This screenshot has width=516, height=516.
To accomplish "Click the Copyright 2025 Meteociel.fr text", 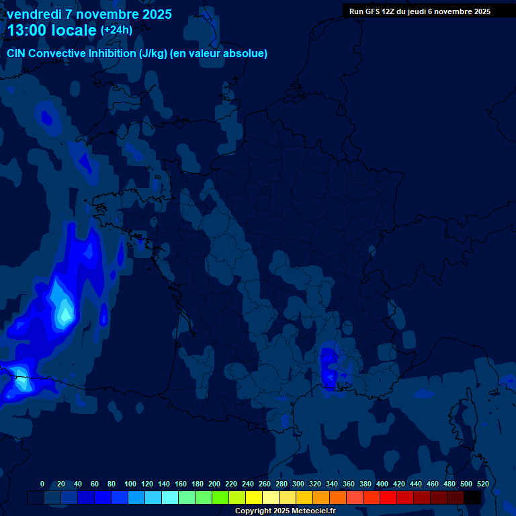I will coord(285,511).
